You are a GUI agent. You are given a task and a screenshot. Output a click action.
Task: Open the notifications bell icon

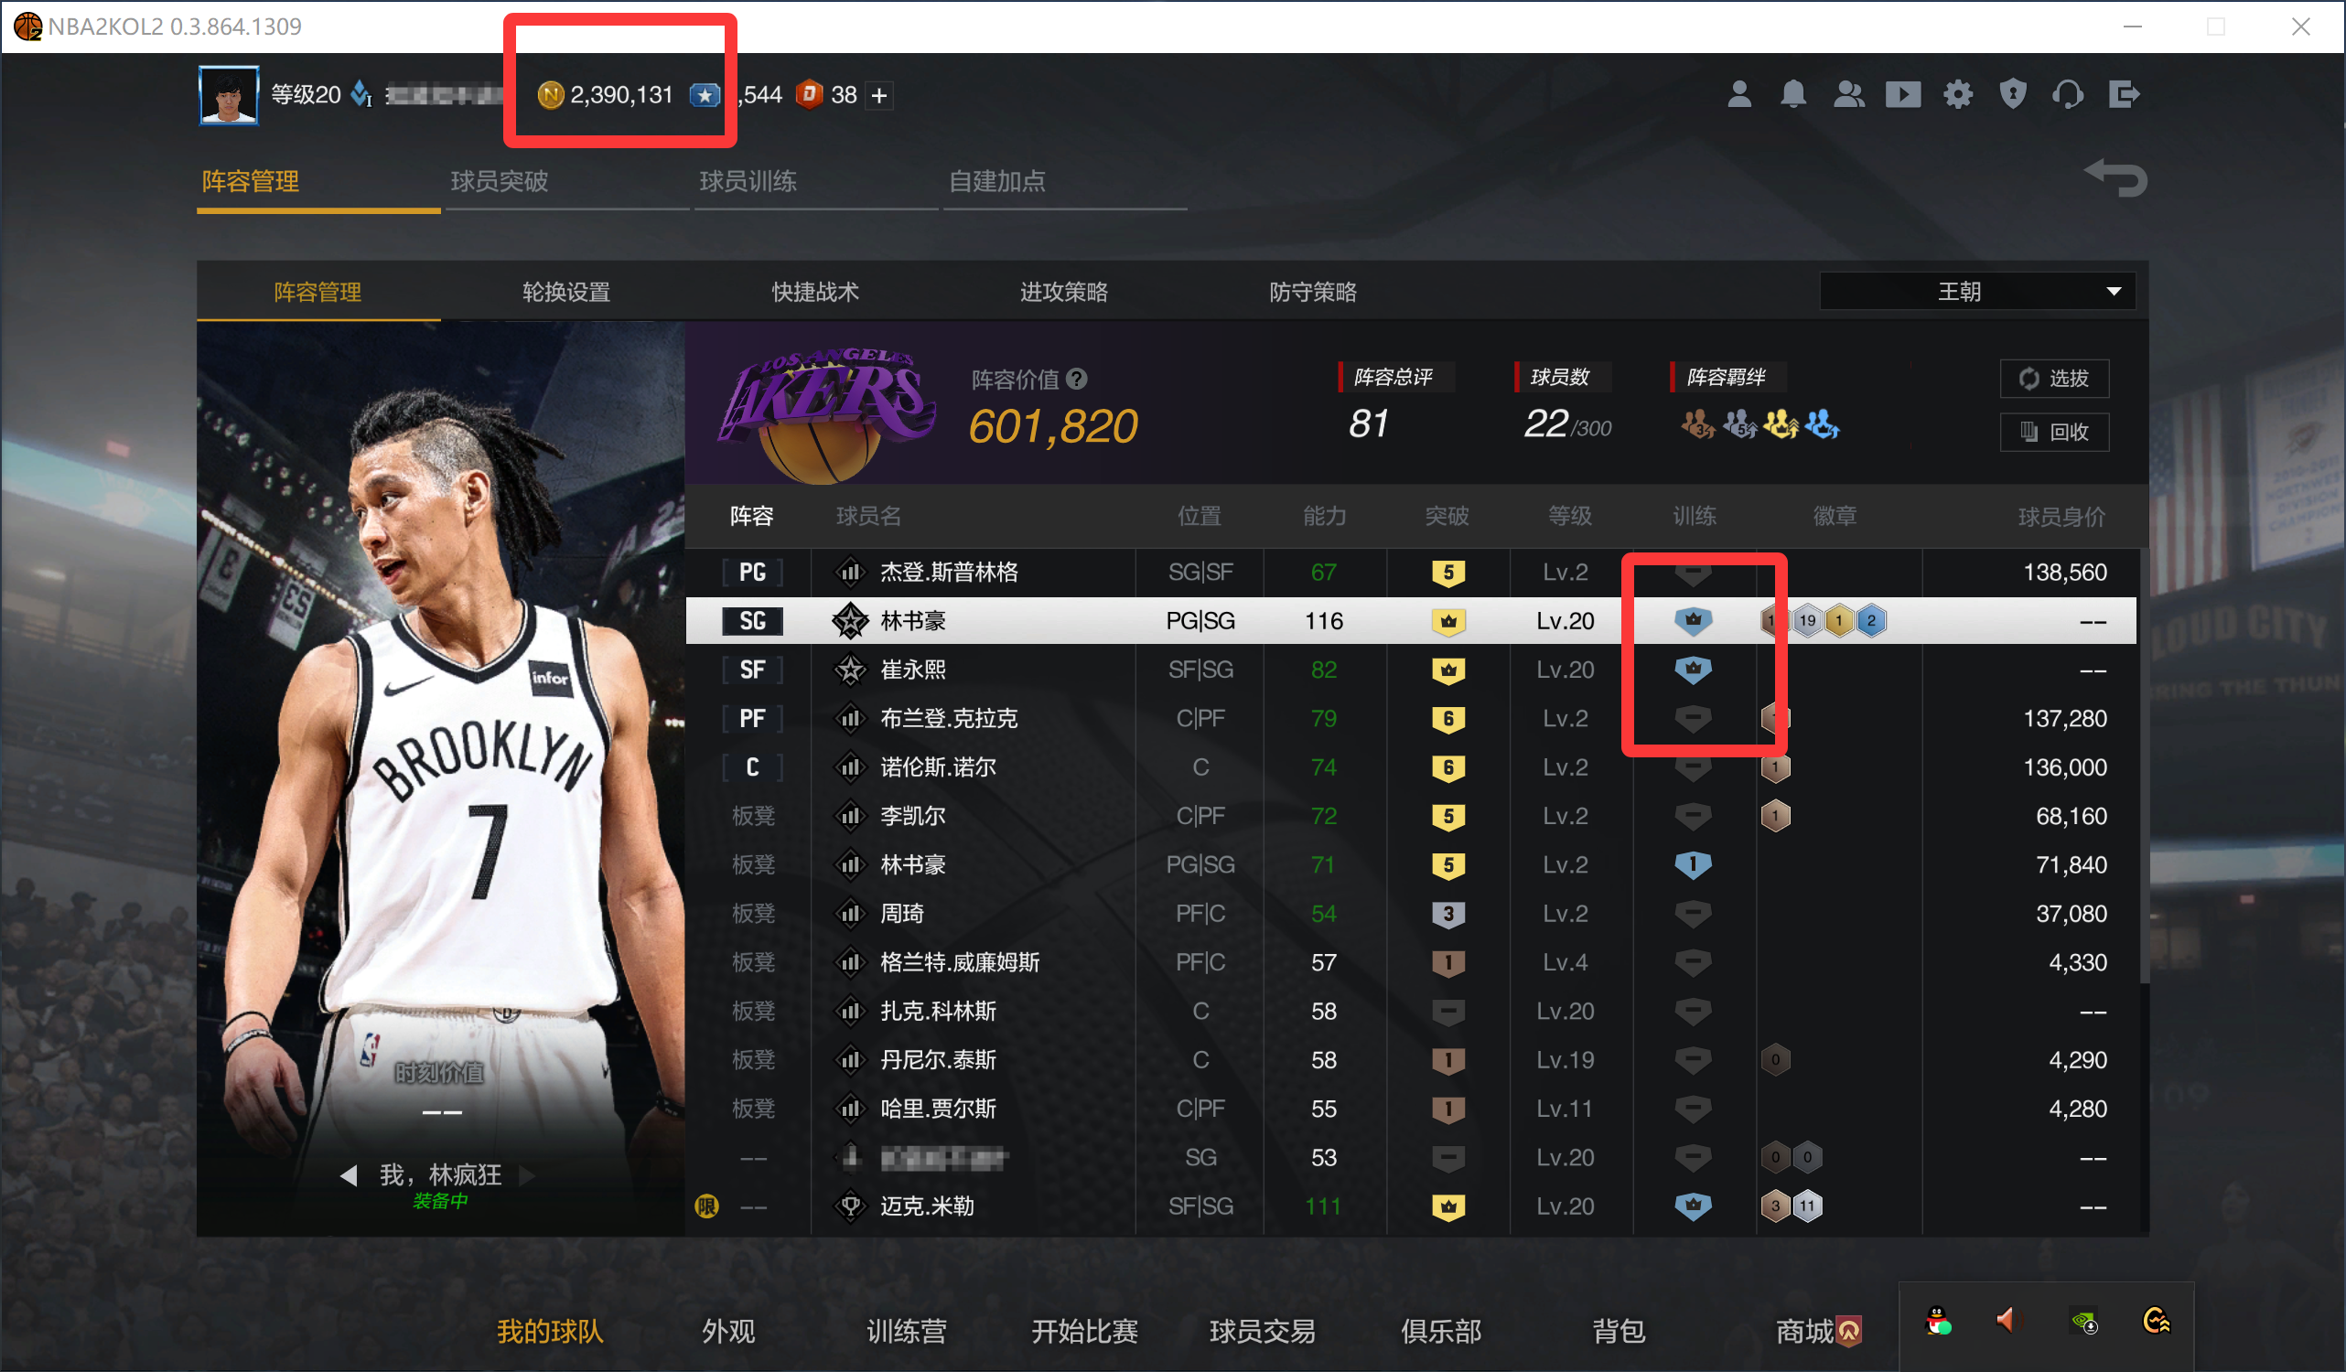tap(1793, 94)
